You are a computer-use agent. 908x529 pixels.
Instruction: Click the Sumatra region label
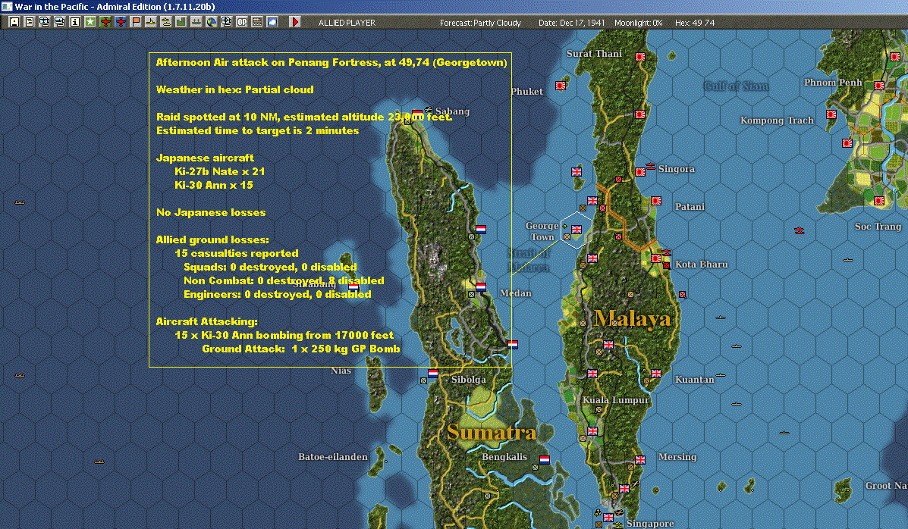pos(492,432)
